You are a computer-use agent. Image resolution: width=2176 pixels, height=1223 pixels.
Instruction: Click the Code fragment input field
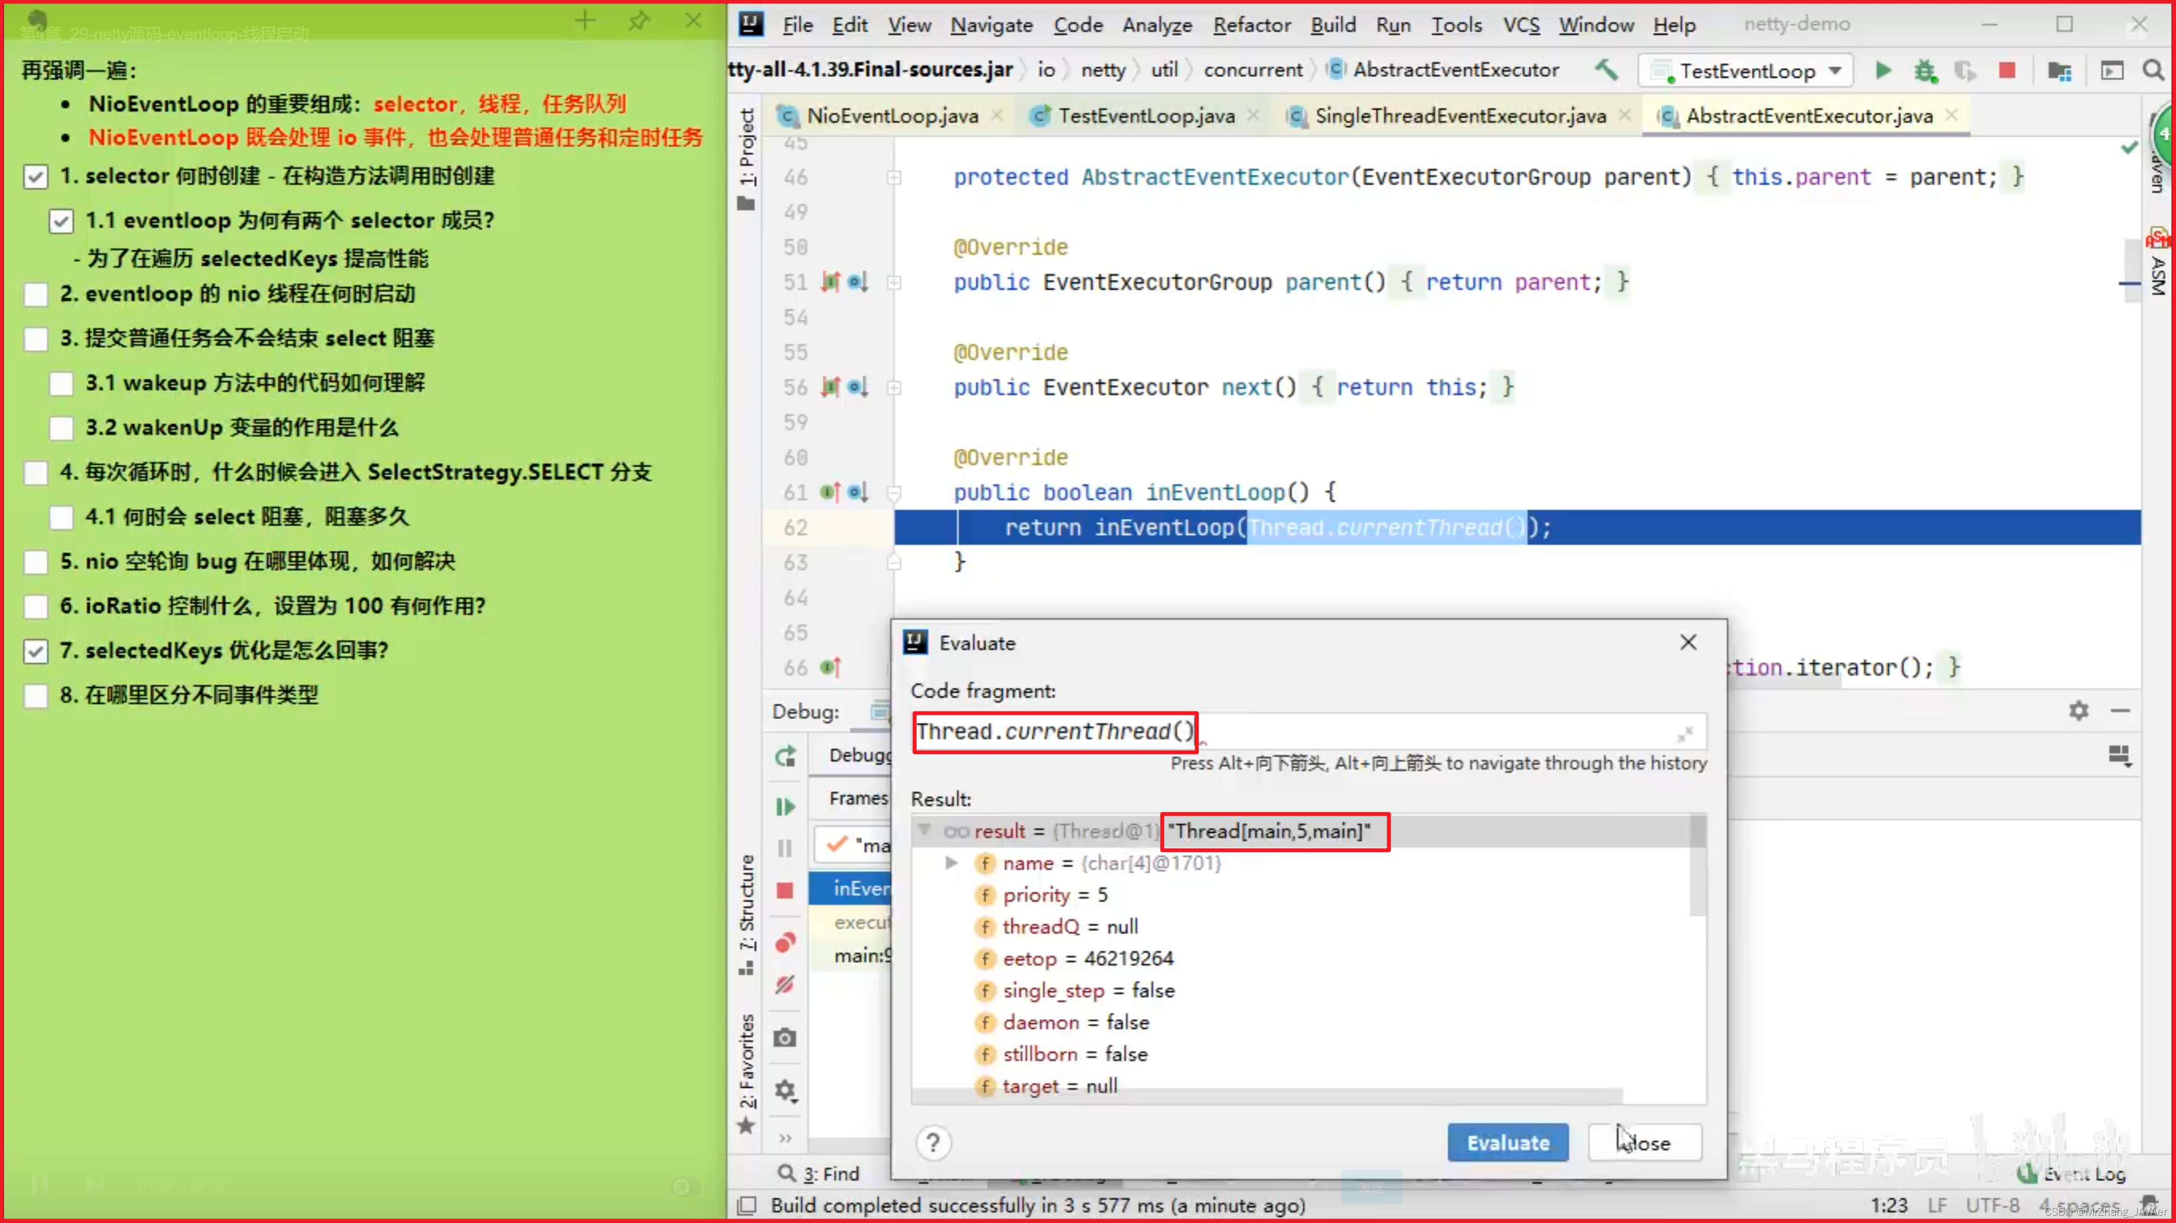pos(1308,732)
